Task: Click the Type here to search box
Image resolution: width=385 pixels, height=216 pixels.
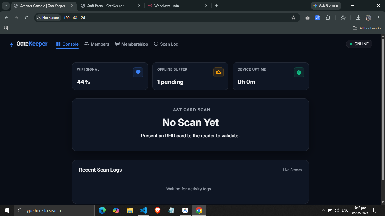Action: [x=54, y=210]
